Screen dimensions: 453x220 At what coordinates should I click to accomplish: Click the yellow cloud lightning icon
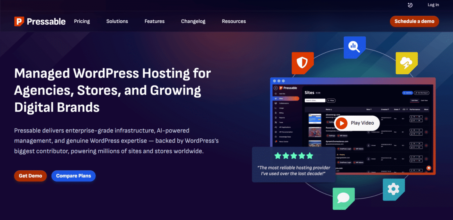click(407, 63)
